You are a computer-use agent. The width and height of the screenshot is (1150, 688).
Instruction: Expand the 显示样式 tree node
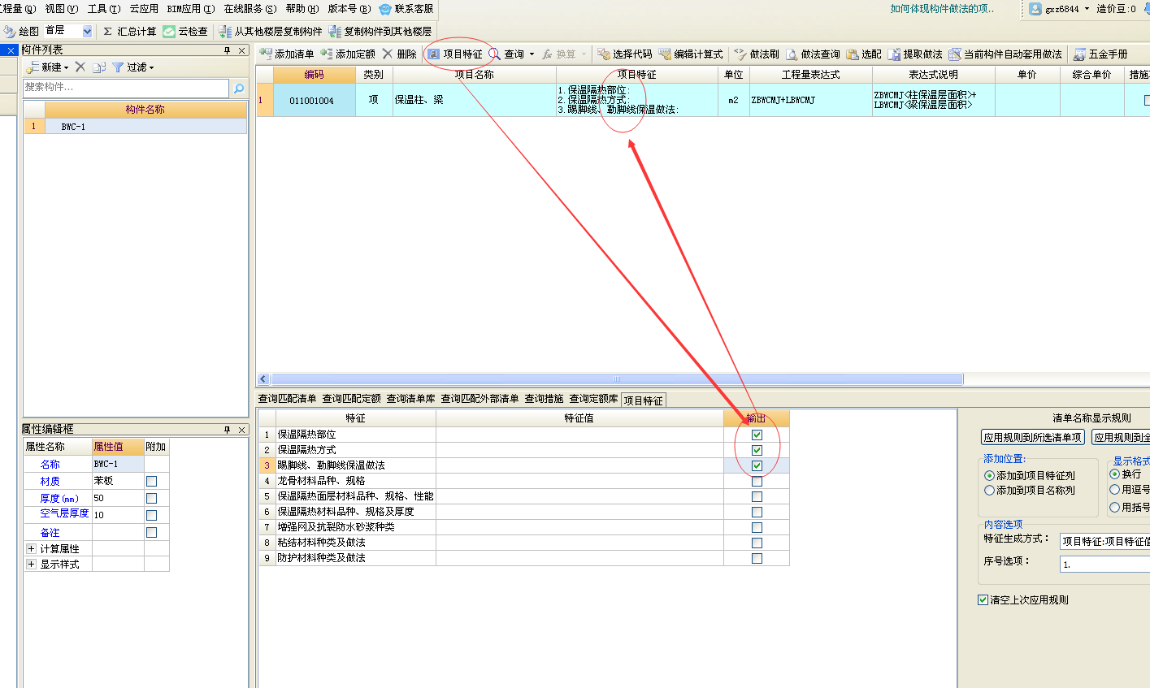(31, 564)
